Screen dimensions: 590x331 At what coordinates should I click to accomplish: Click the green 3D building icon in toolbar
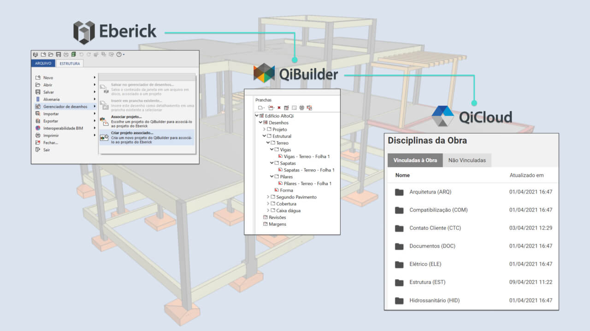(73, 54)
